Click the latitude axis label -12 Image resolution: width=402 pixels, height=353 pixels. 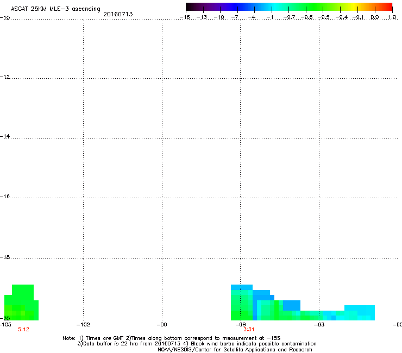[x=5, y=77]
